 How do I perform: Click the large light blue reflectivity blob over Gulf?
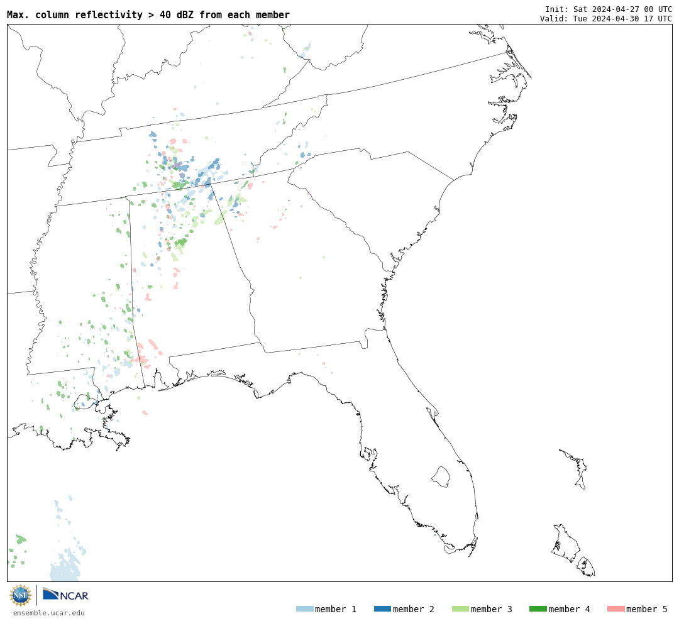pos(65,565)
